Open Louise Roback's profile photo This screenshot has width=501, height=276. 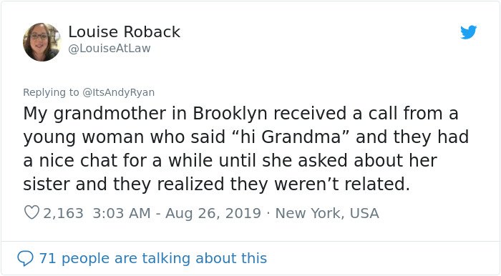(42, 41)
